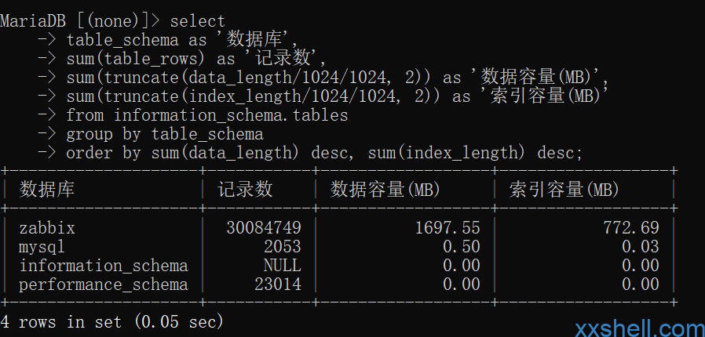This screenshot has width=705, height=337.
Task: Click the performance_schema row name
Action: tap(104, 284)
